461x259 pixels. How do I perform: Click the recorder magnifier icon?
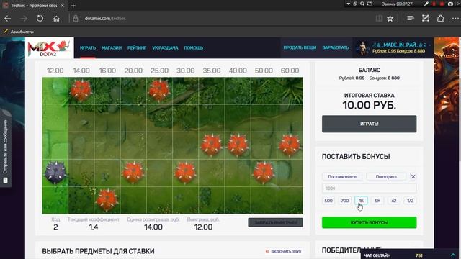[362, 4]
